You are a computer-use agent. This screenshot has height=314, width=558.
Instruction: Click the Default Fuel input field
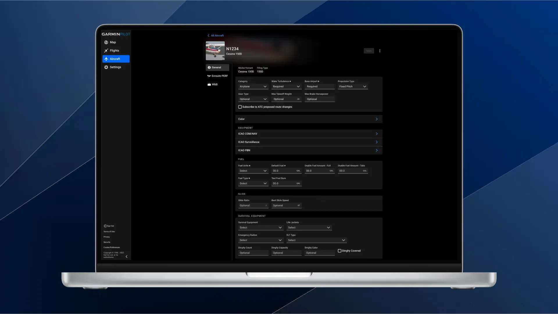click(x=286, y=171)
